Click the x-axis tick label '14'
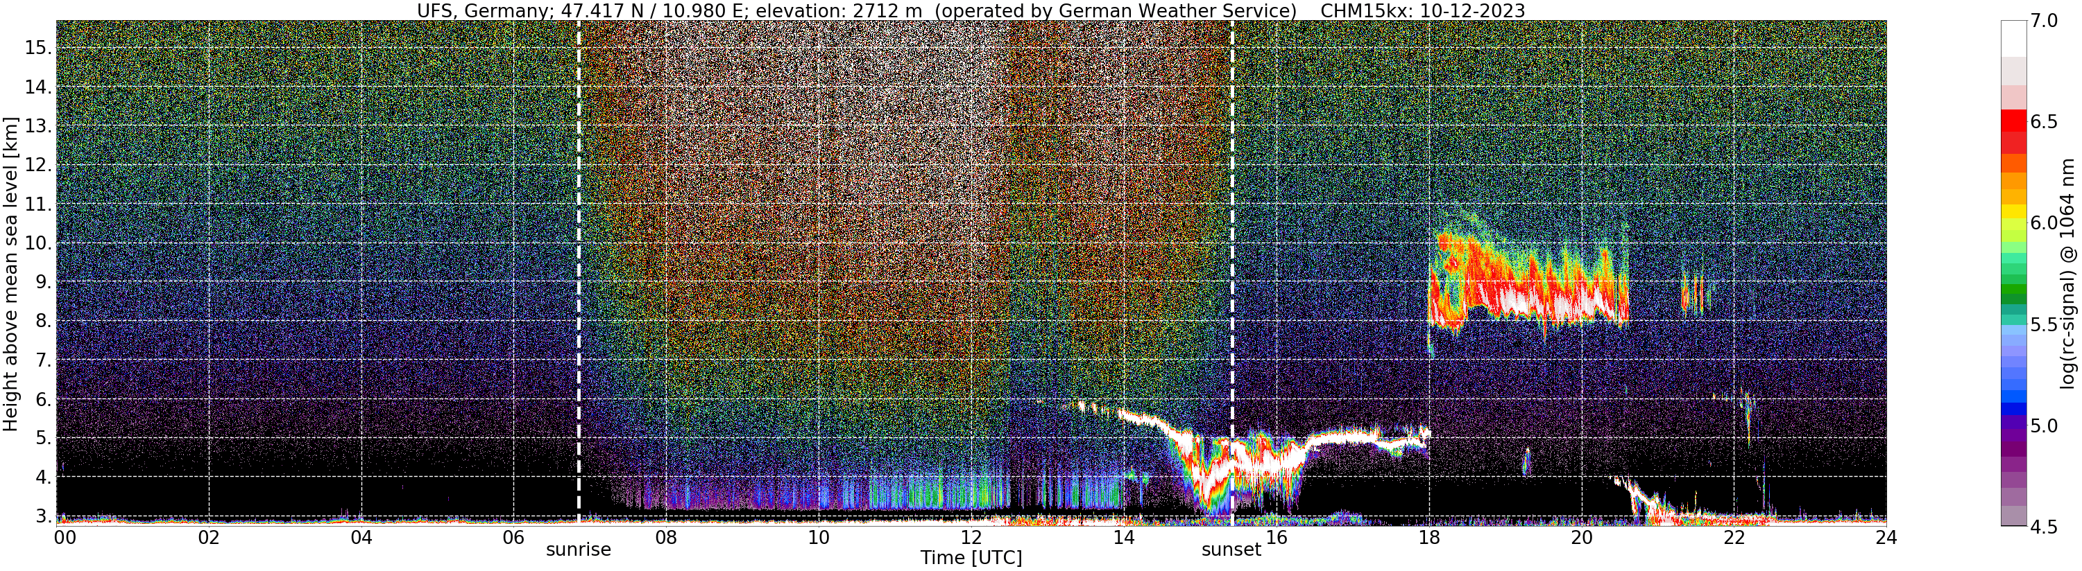 1123,537
